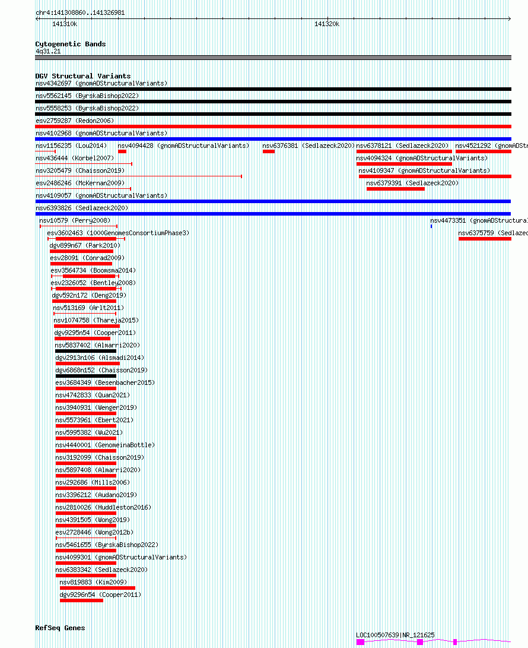Click the nsv4109057 gnomAD variant label

coord(101,195)
